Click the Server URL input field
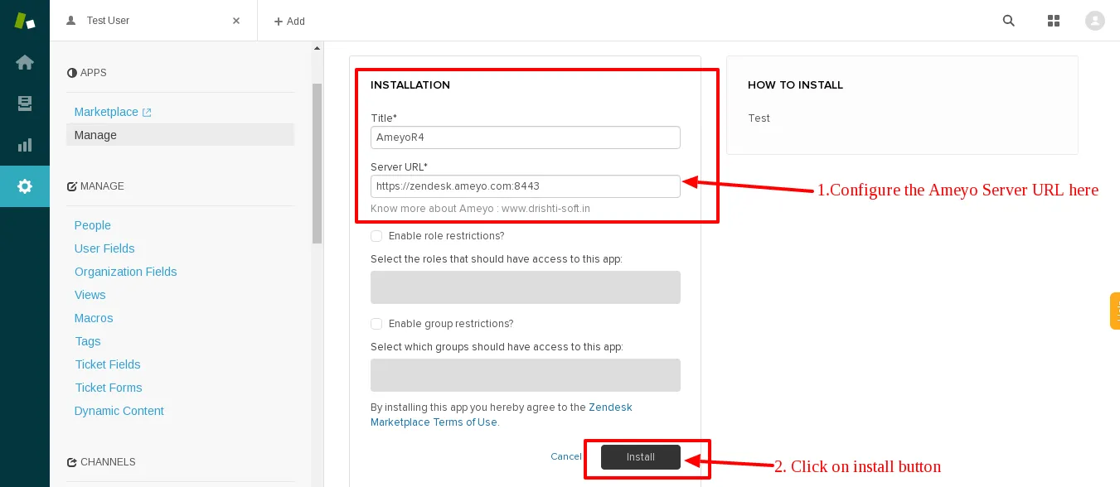This screenshot has height=487, width=1120. (526, 186)
